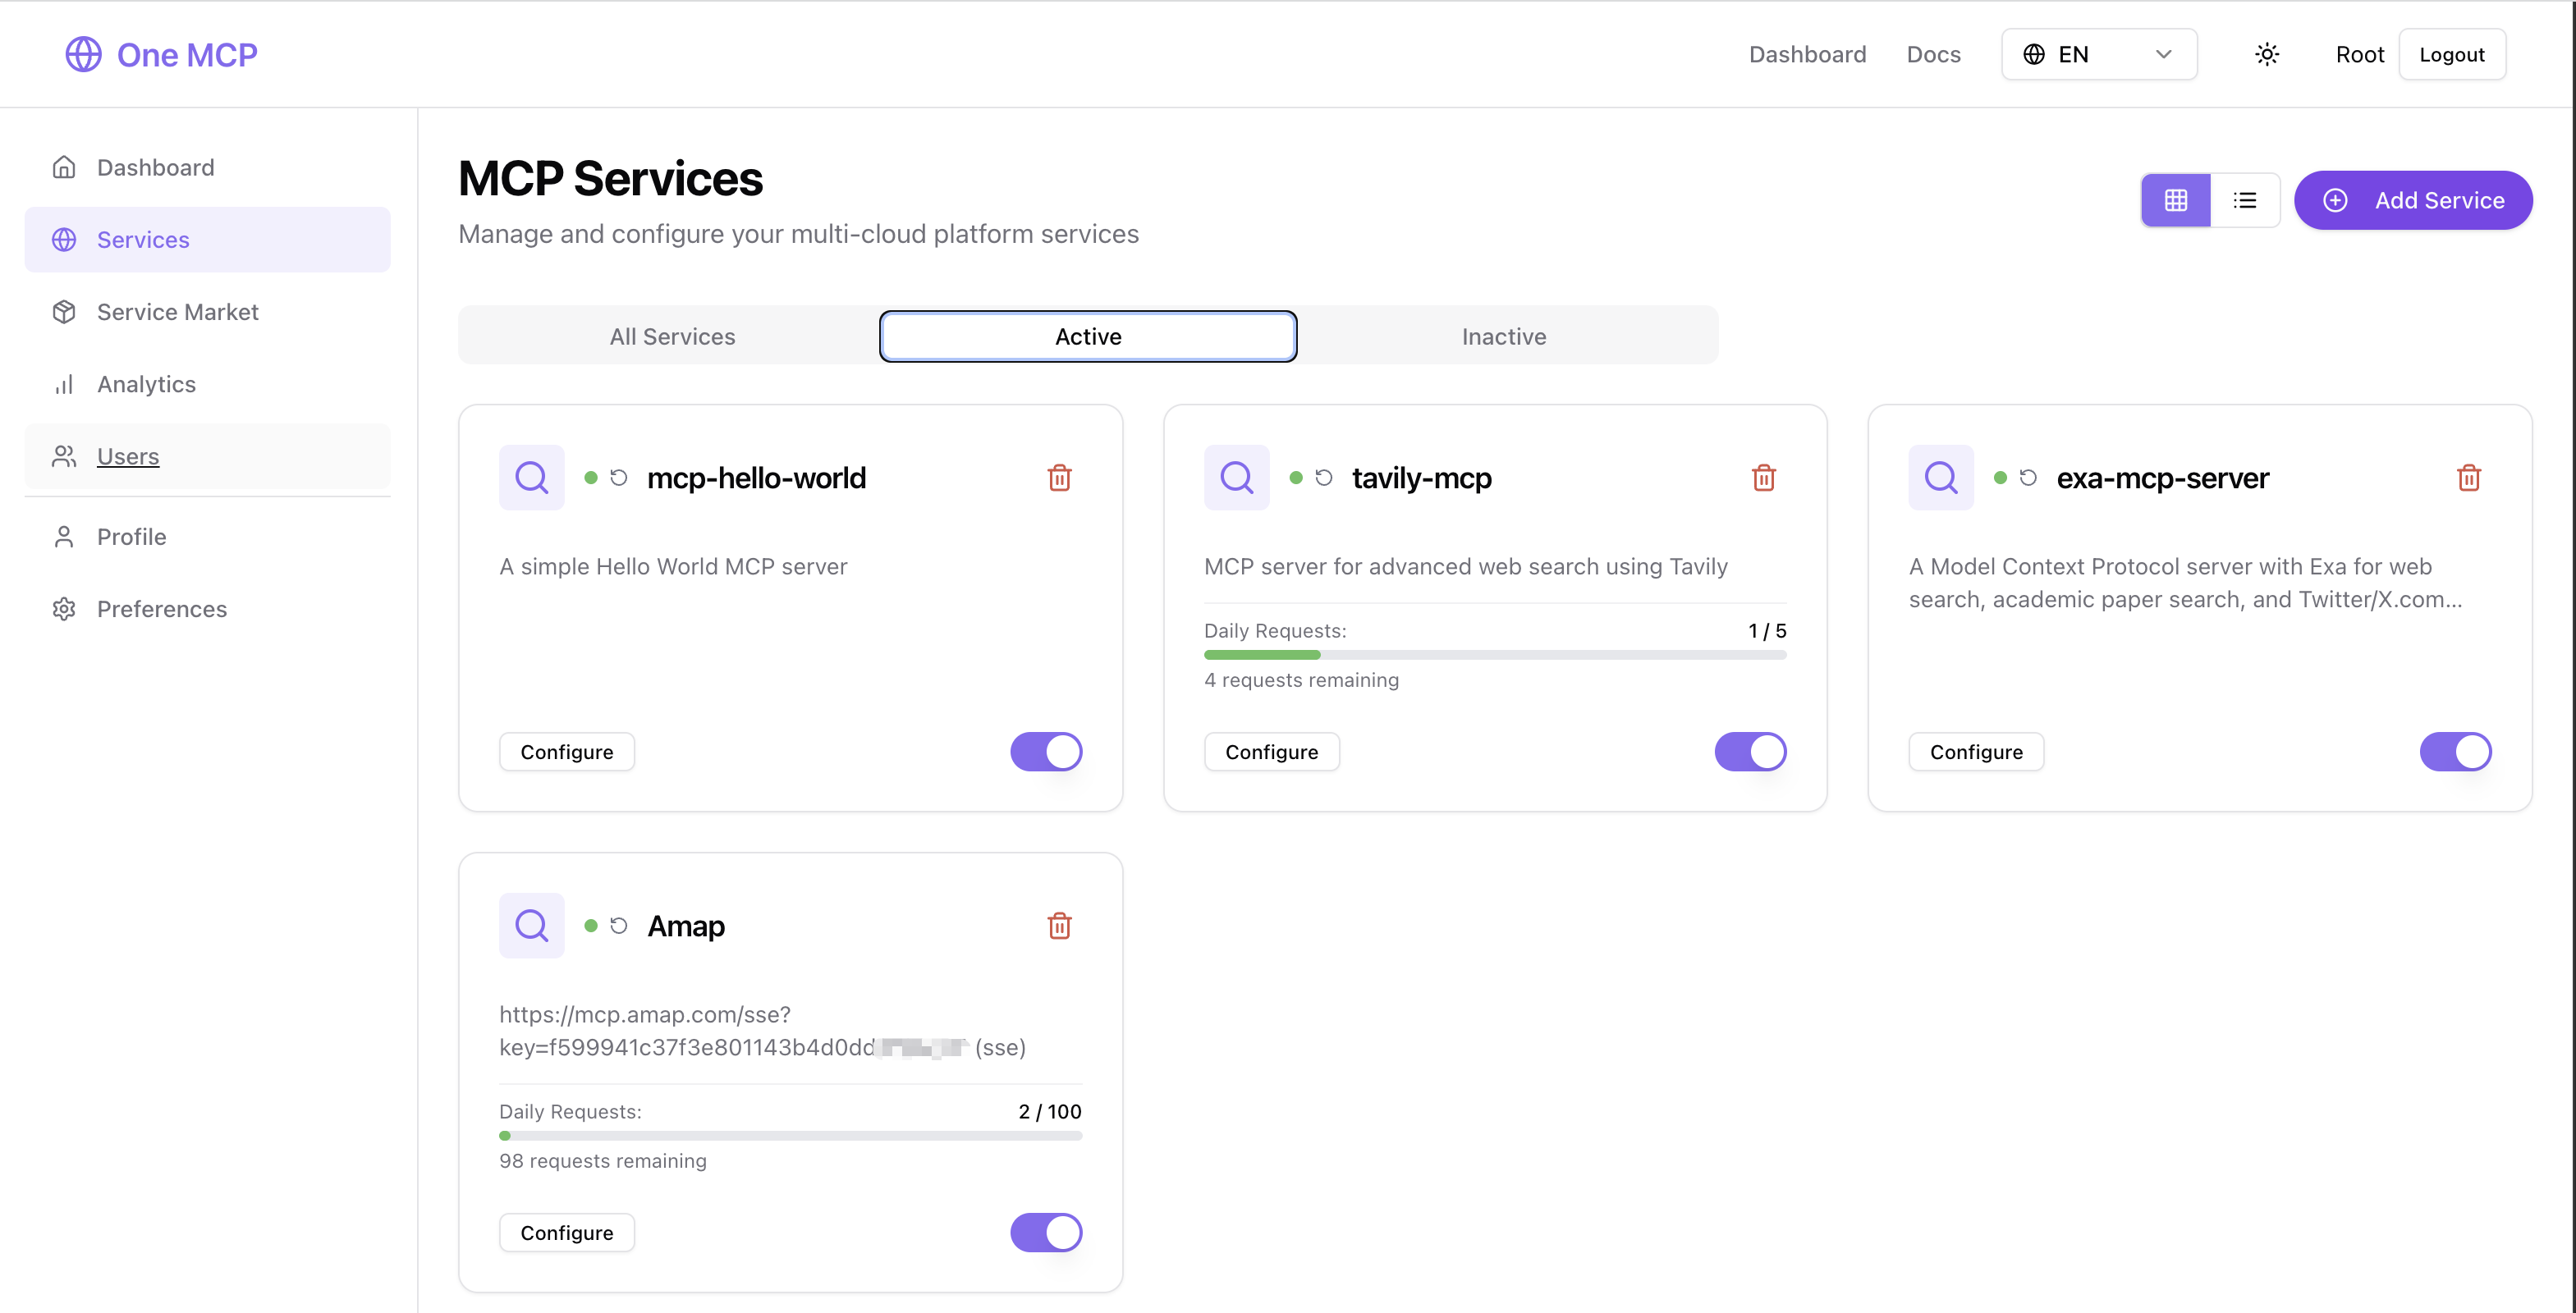The height and width of the screenshot is (1313, 2576).
Task: Switch to grid view layout
Action: pyautogui.click(x=2175, y=200)
